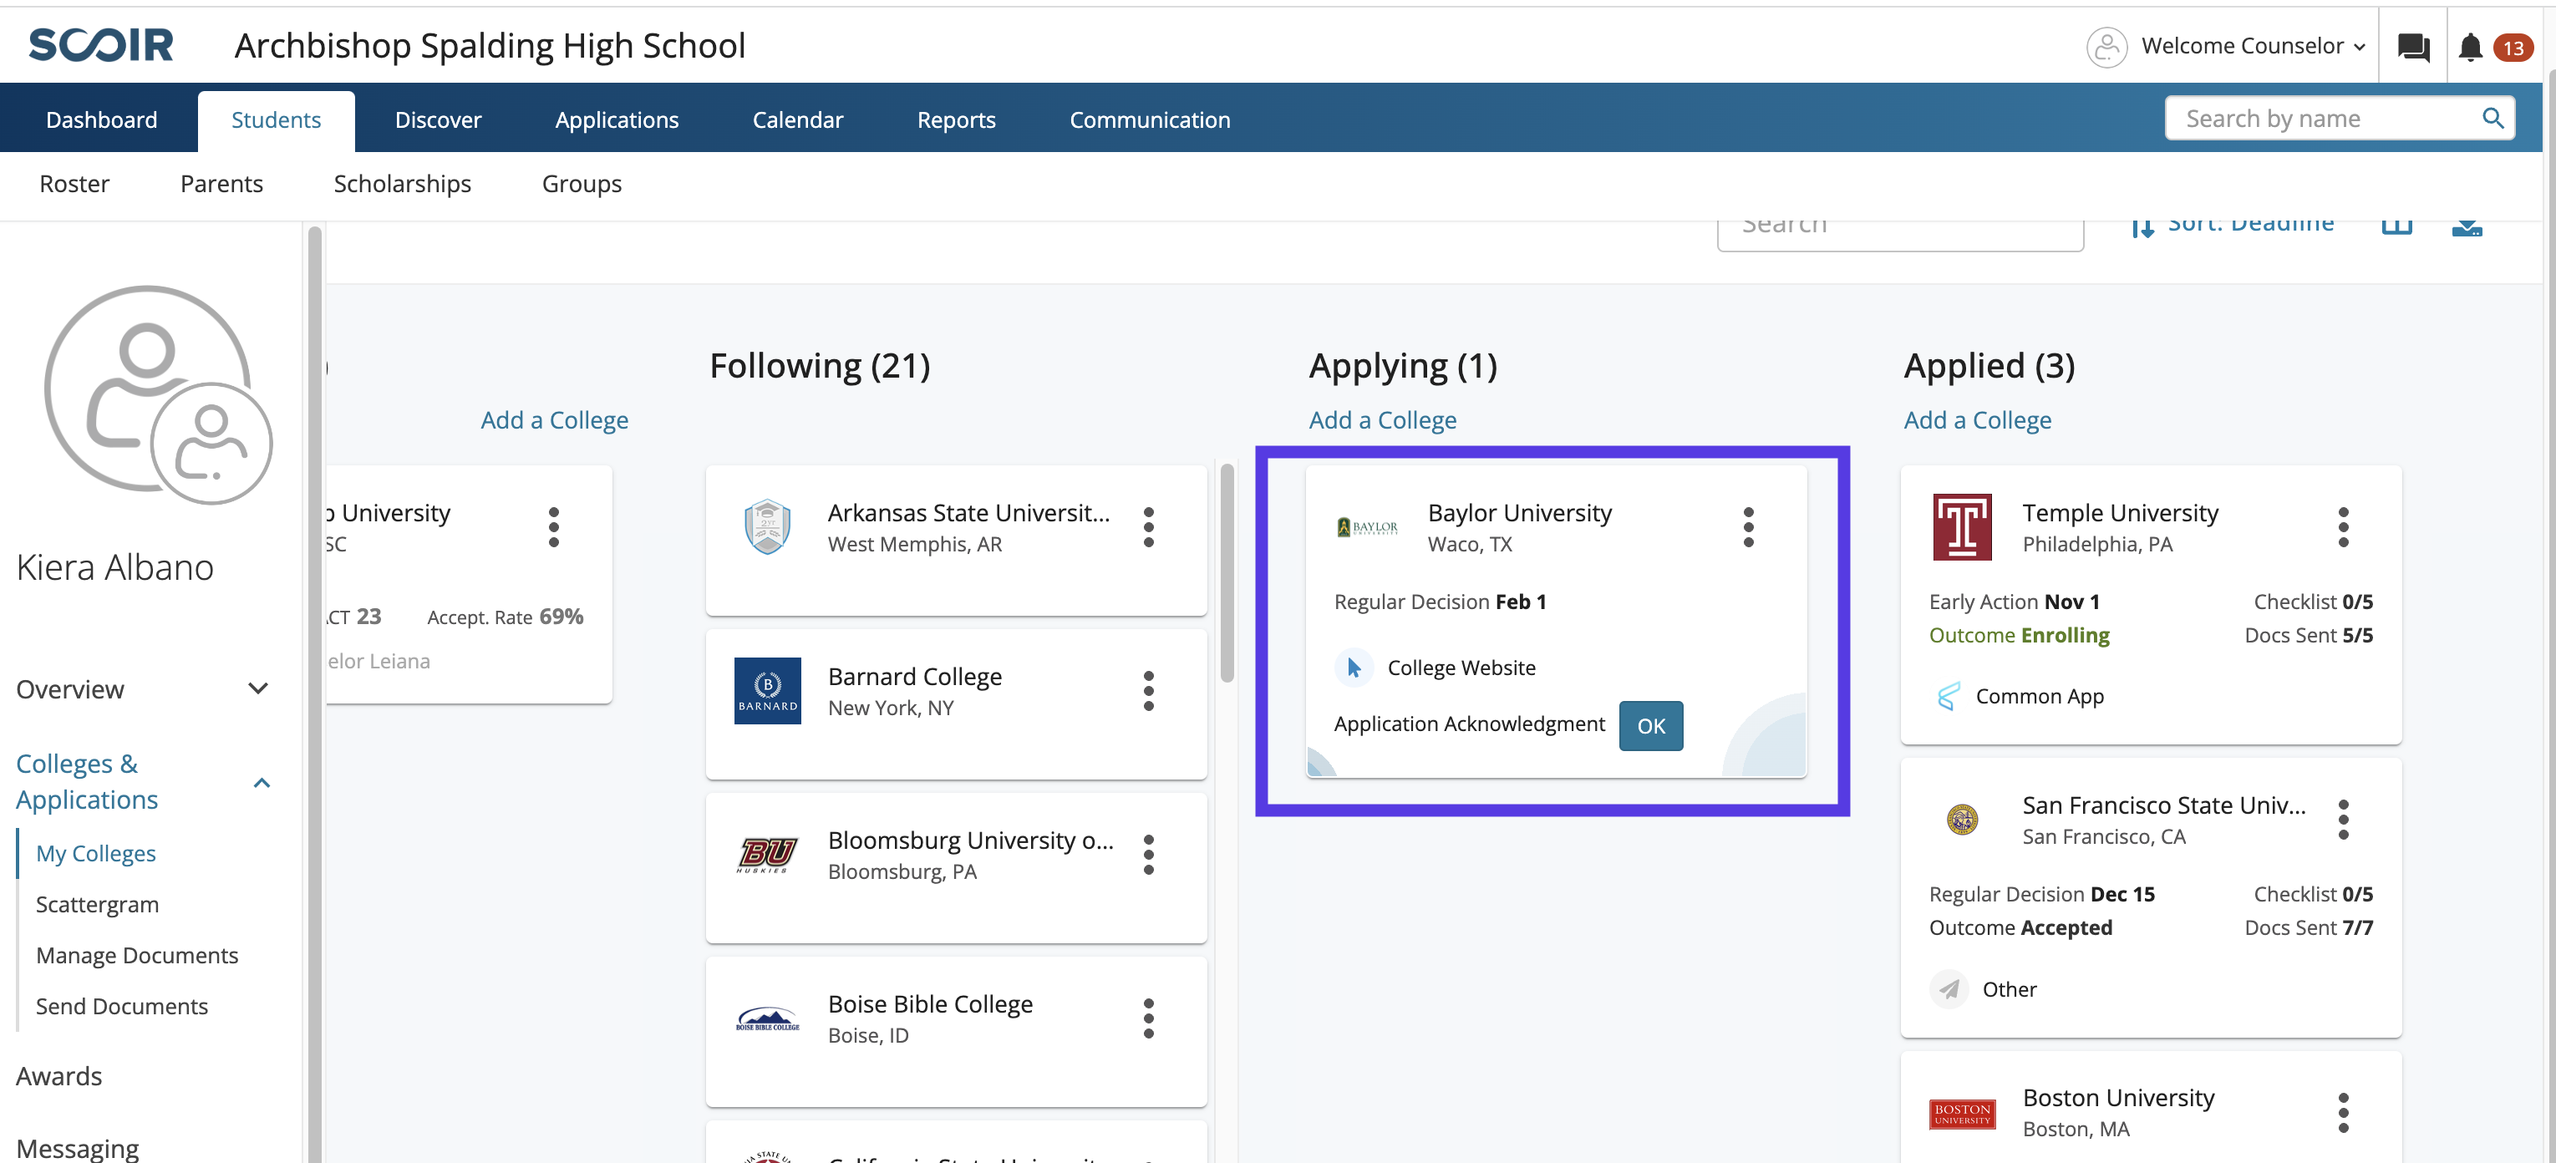Click the Boise Bible College logo

pos(767,1019)
